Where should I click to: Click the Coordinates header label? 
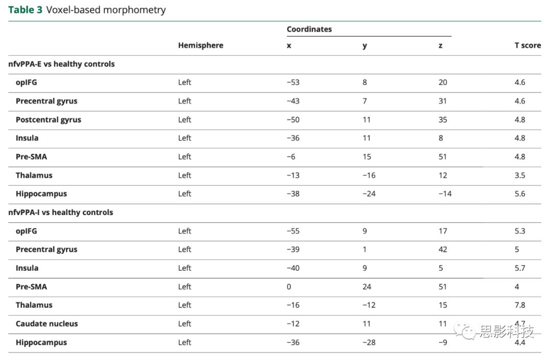tap(309, 29)
